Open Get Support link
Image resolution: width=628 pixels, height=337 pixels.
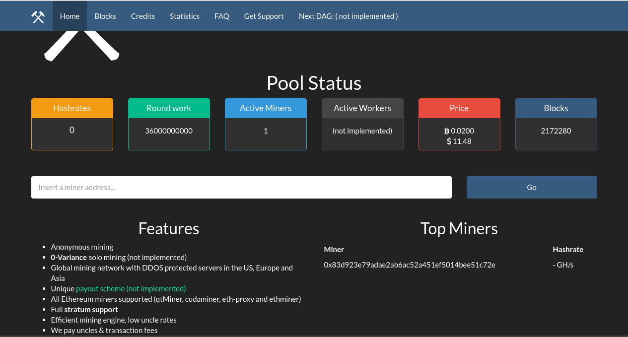point(264,16)
